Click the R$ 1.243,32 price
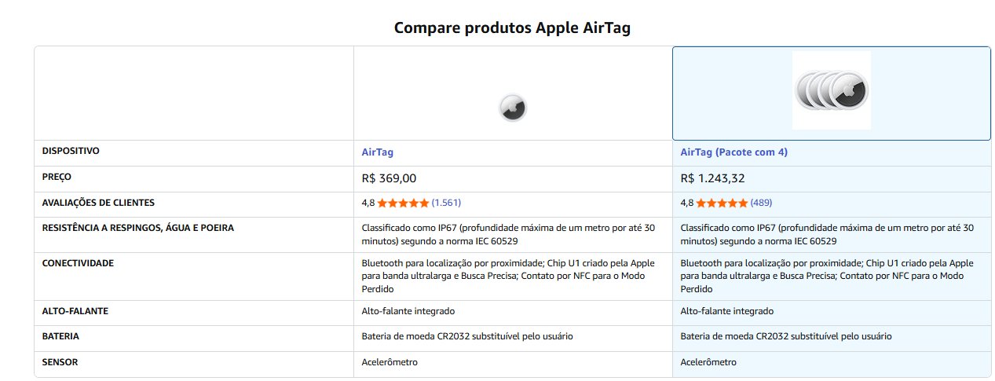This screenshot has width=995, height=381. [x=712, y=178]
